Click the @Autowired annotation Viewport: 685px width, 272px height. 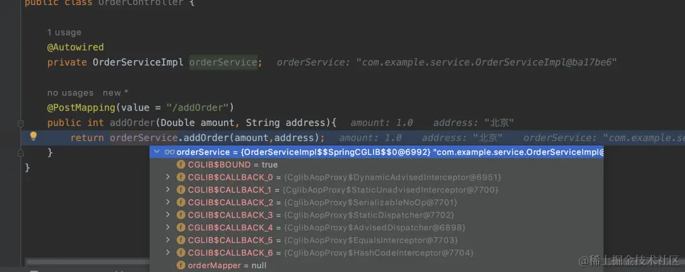75,47
